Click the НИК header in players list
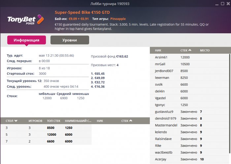Image resolution: width=231 pixels, height=164 pixels. tap(158, 50)
